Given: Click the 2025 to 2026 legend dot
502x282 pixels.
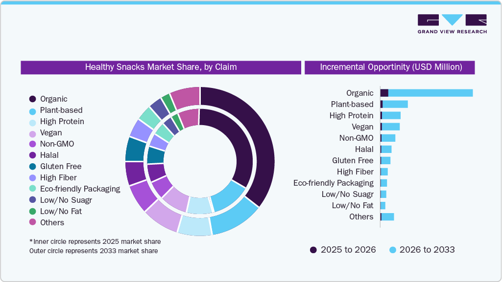Looking at the screenshot, I should pos(313,250).
